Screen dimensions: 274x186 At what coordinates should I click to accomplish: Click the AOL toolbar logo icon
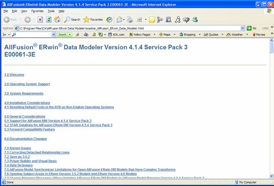[x=5, y=35]
